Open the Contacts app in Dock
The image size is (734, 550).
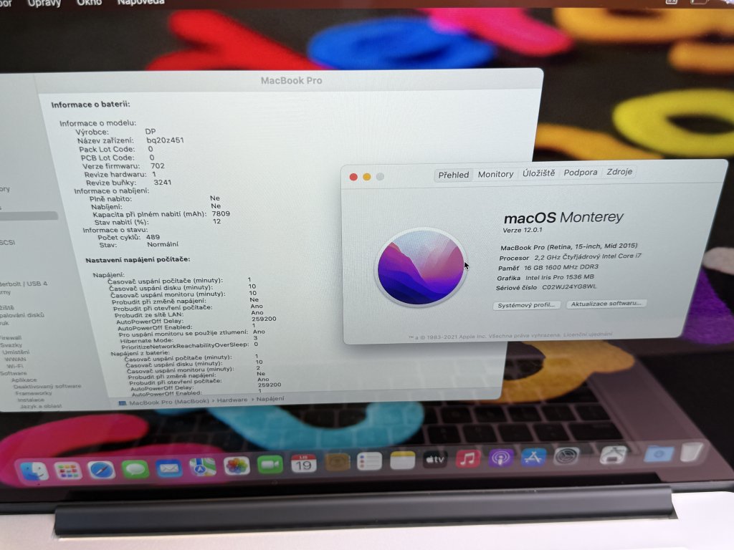pos(337,463)
